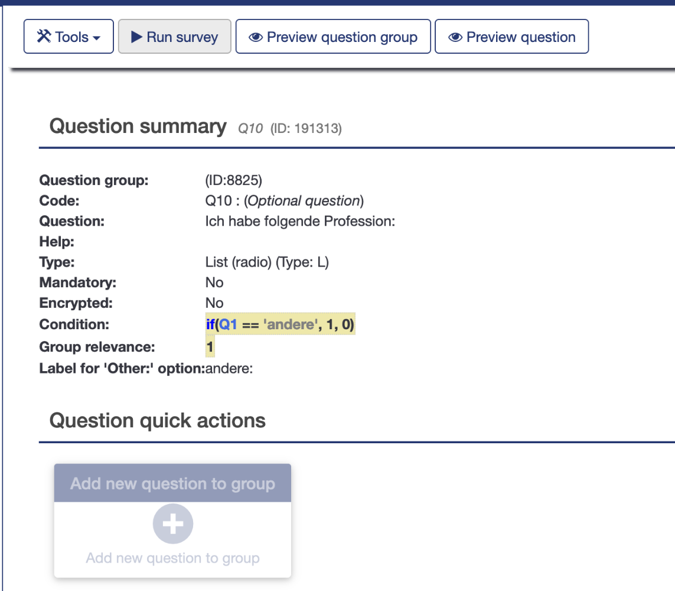Screen dimensions: 675x591
Task: Open the Tools dropdown caret
Action: [x=97, y=38]
